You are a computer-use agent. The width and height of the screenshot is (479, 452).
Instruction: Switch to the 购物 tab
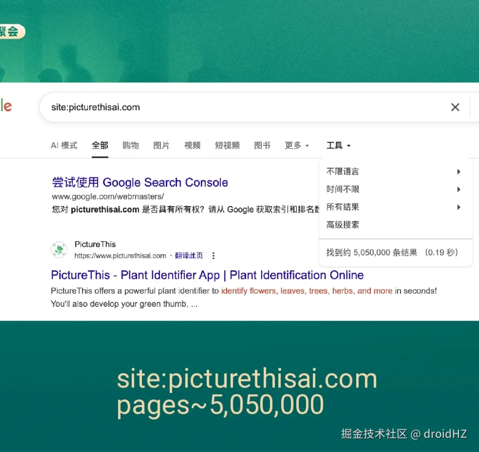[130, 145]
